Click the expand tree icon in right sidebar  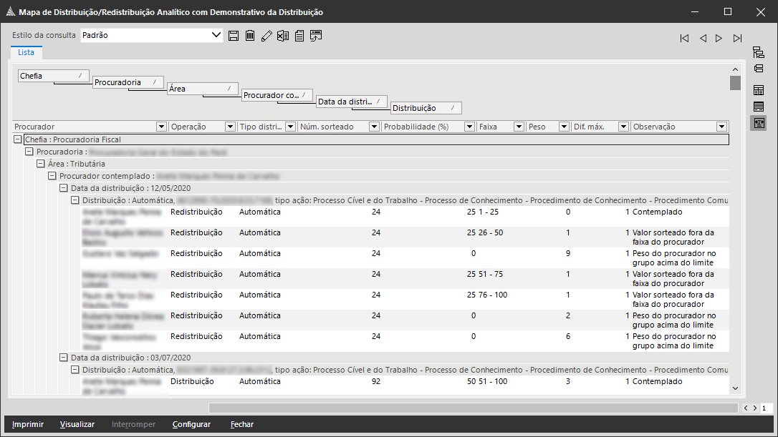[758, 52]
